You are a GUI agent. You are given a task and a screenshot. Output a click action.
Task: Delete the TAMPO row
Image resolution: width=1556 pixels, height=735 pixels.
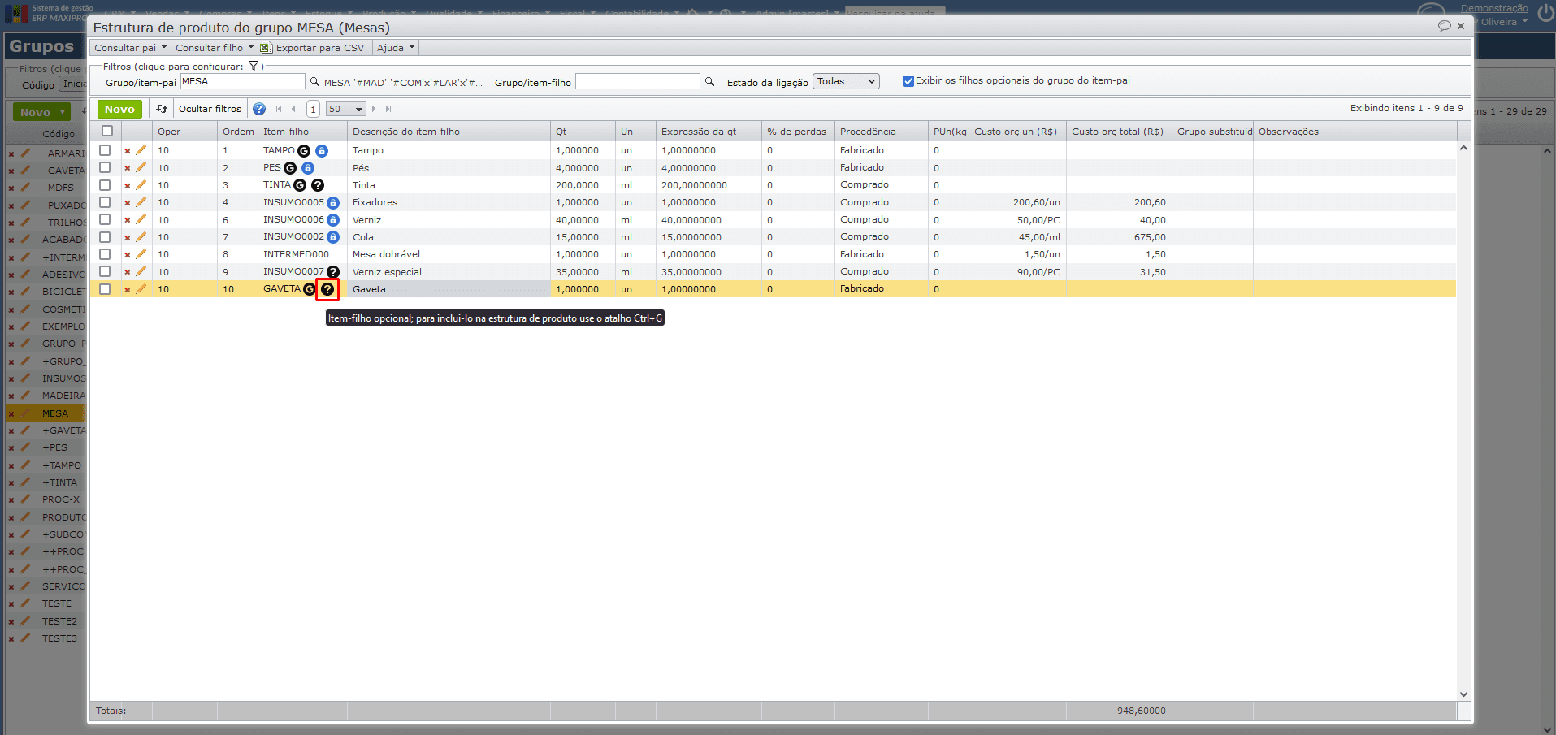(x=128, y=151)
